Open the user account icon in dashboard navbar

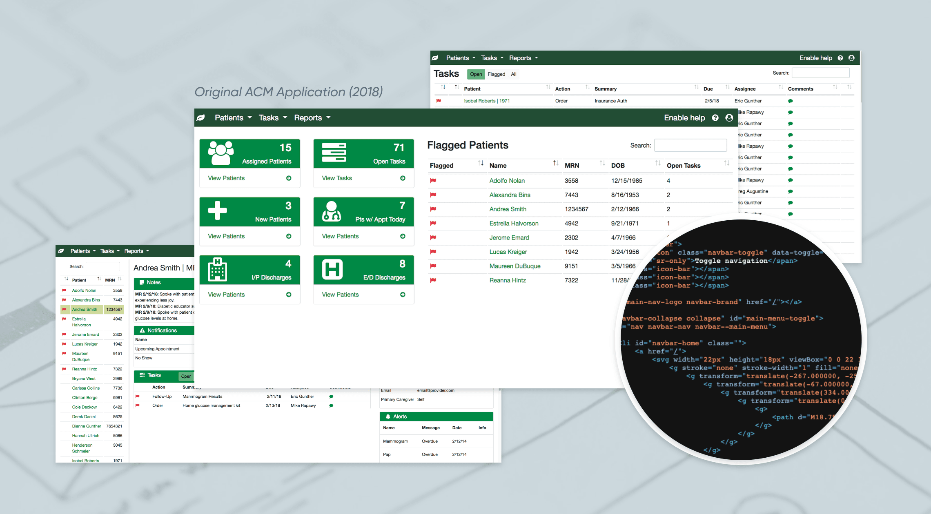coord(729,118)
